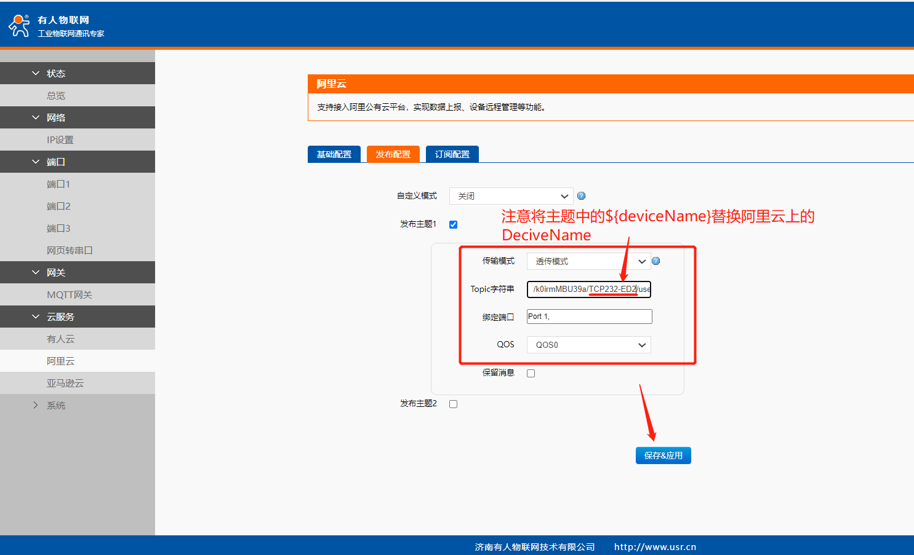Open MQTT网关 in the sidebar
The width and height of the screenshot is (914, 555).
pyautogui.click(x=78, y=294)
